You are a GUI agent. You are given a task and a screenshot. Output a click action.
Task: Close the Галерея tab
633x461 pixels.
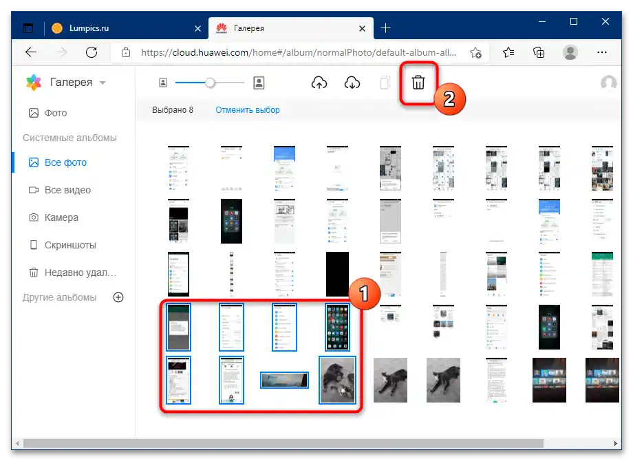pyautogui.click(x=362, y=28)
